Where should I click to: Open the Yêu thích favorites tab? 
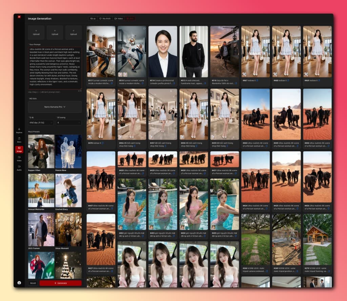[105, 18]
